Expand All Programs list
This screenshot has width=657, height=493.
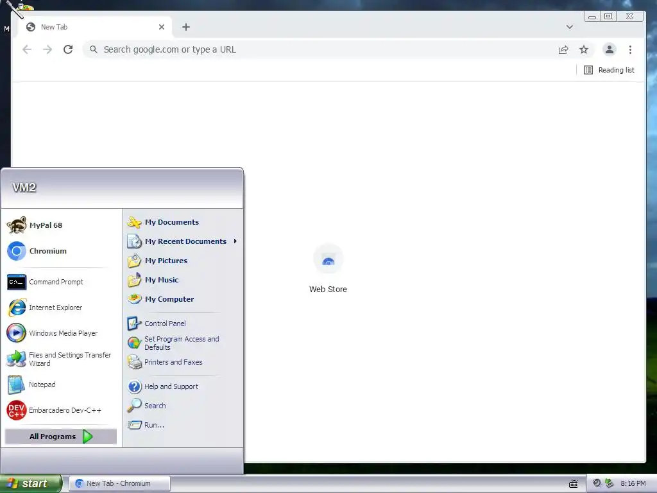[x=61, y=437]
